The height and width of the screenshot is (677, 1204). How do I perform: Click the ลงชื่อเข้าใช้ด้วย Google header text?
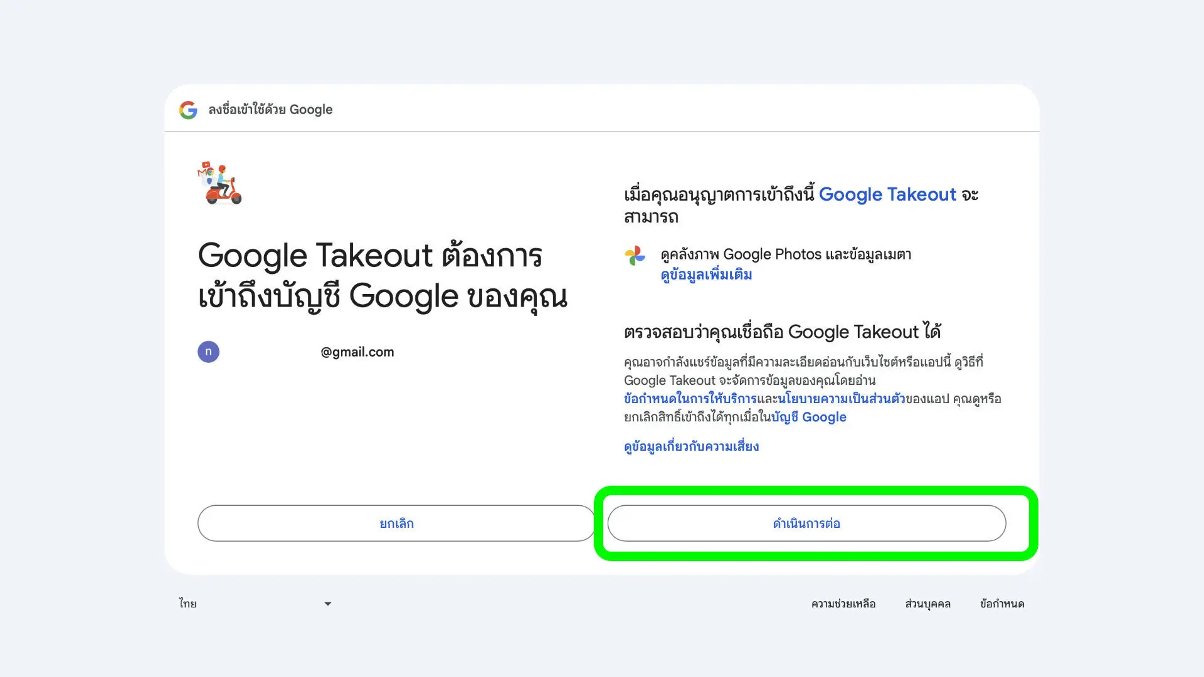point(270,110)
